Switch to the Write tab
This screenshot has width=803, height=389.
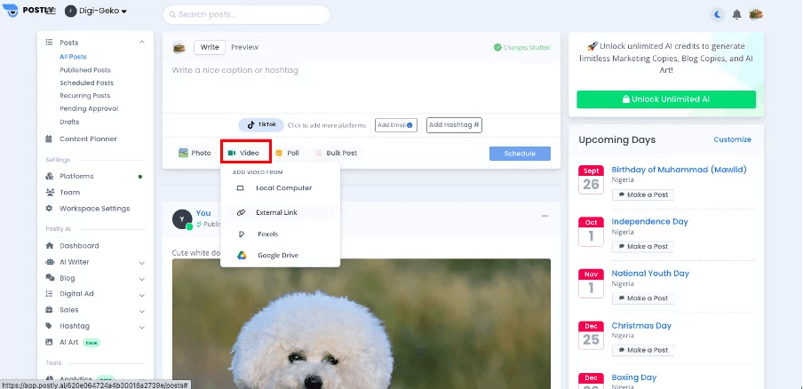click(x=210, y=47)
